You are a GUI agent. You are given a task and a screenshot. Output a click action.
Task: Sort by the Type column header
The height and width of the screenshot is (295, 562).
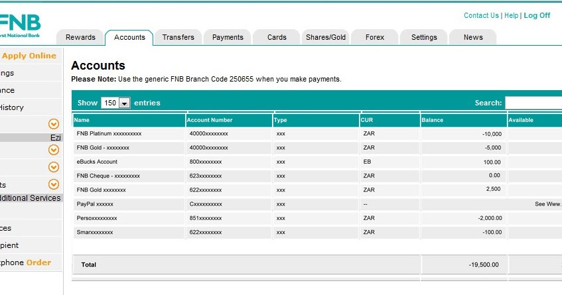pos(316,120)
